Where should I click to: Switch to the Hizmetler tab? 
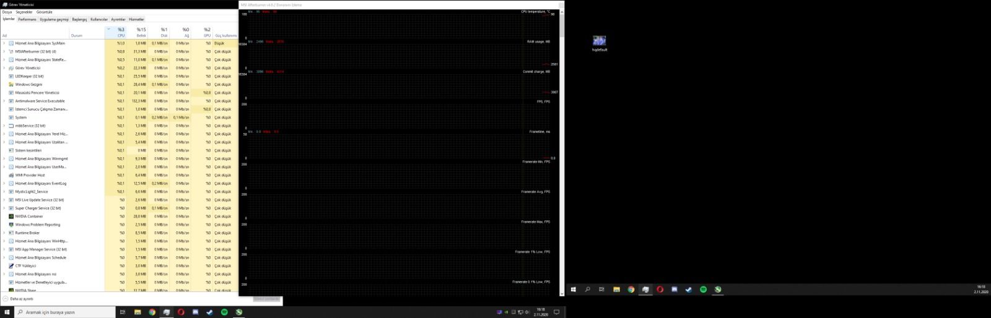136,19
